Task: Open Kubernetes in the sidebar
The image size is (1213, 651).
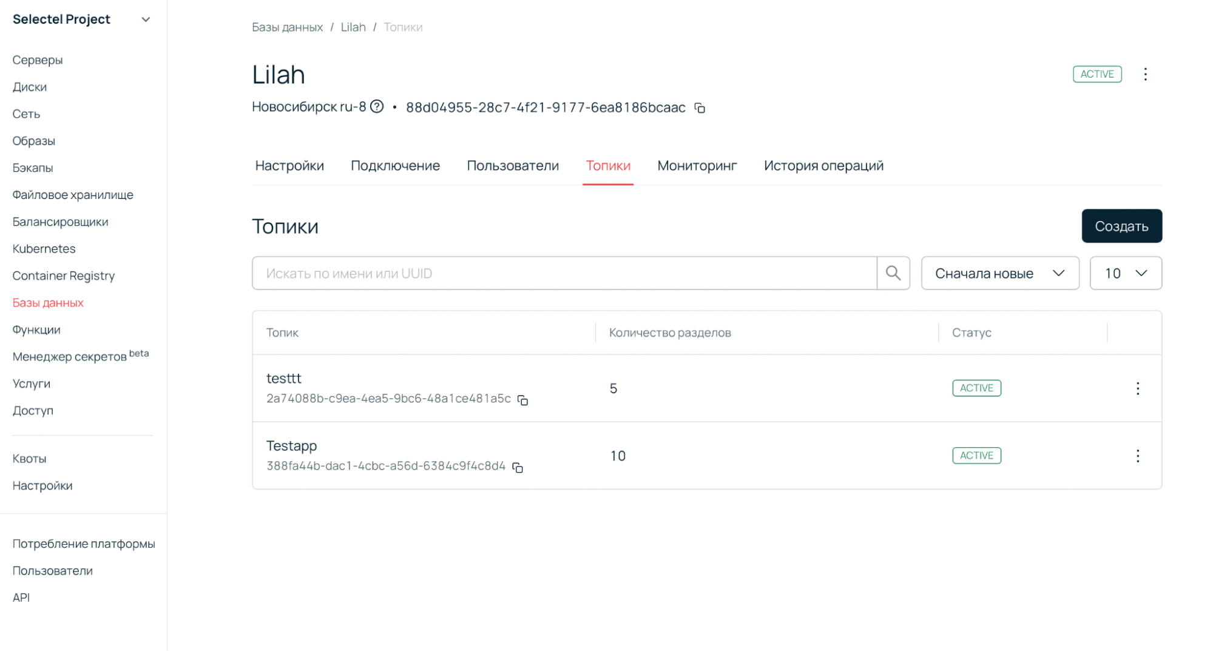Action: click(x=44, y=249)
